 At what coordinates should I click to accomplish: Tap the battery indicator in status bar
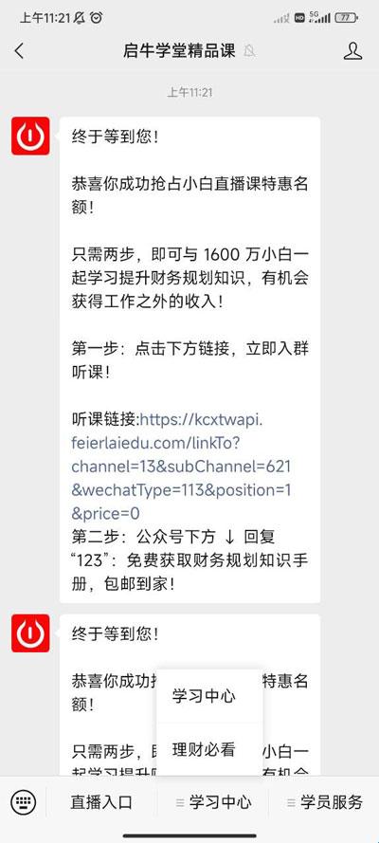(346, 18)
